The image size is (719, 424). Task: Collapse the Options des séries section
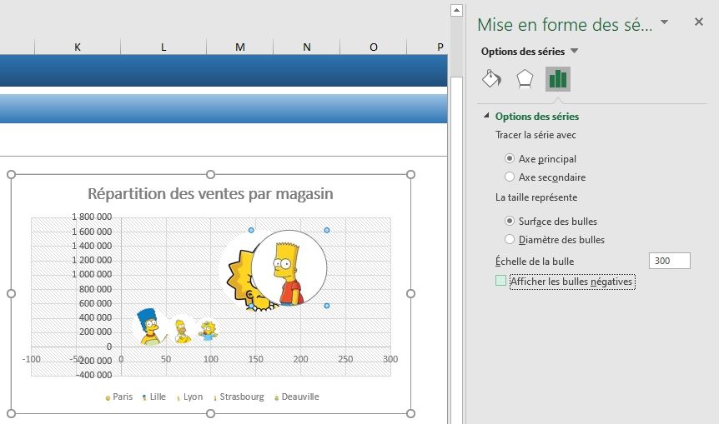[x=486, y=116]
